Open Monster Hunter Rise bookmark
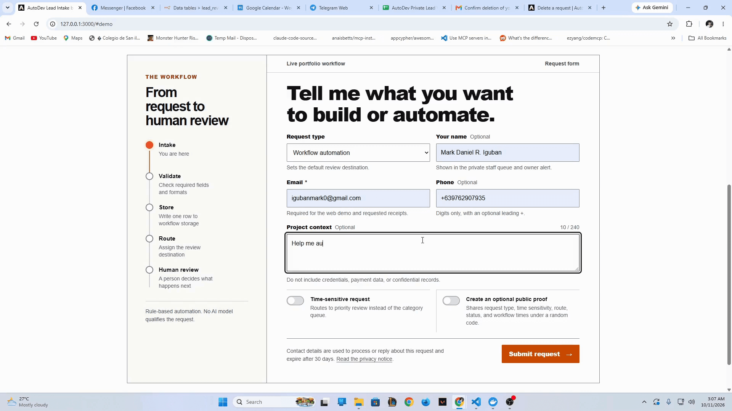 point(173,38)
